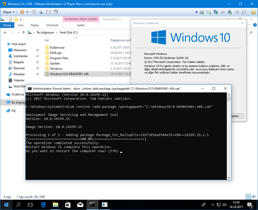This screenshot has height=210, width=258.
Task: Expand the VMware devices double-arrow
Action: click(196, 12)
